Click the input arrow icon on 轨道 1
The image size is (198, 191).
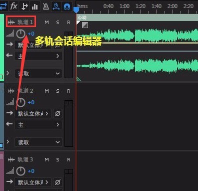point(9,44)
